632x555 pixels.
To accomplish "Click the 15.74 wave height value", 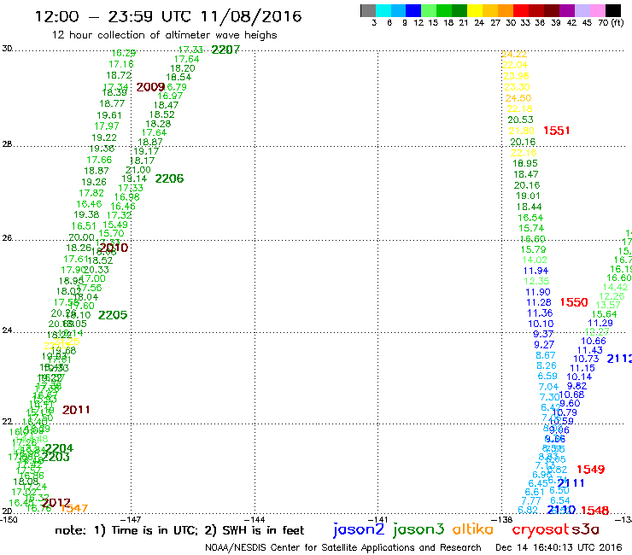I will [x=531, y=229].
